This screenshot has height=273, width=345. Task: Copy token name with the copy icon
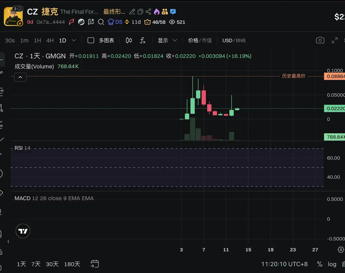pyautogui.click(x=140, y=12)
